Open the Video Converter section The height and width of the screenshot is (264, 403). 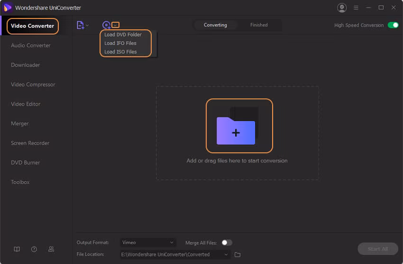(32, 26)
